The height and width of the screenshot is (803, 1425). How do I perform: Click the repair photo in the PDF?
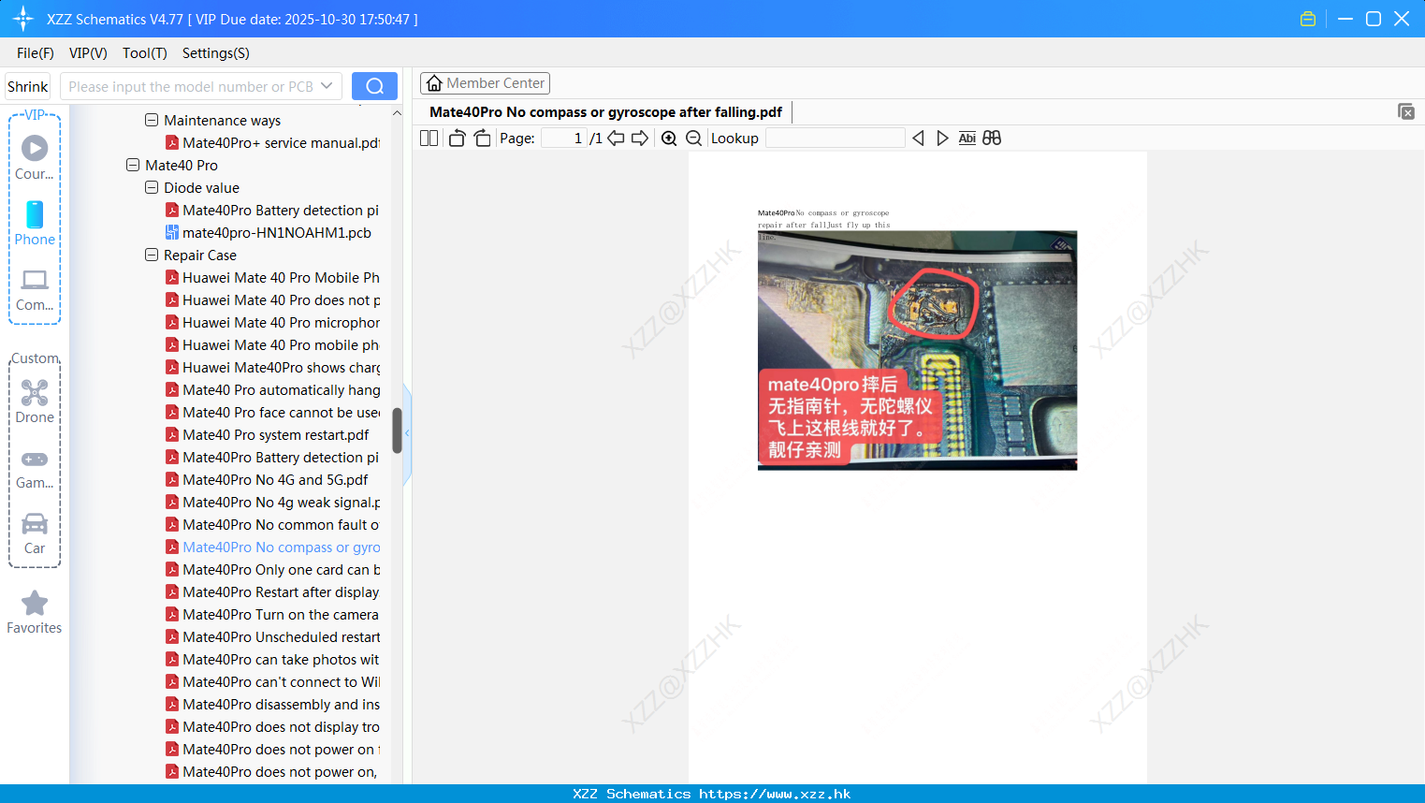pos(917,350)
